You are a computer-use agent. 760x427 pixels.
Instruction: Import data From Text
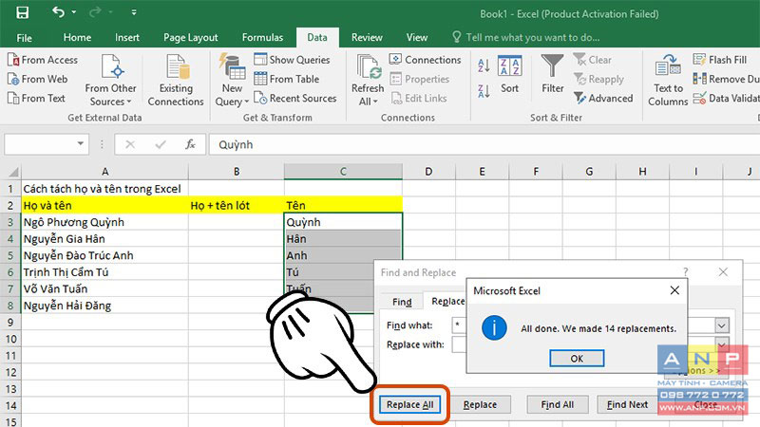click(x=36, y=99)
